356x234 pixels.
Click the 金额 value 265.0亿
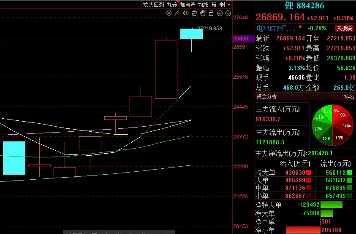click(x=344, y=88)
